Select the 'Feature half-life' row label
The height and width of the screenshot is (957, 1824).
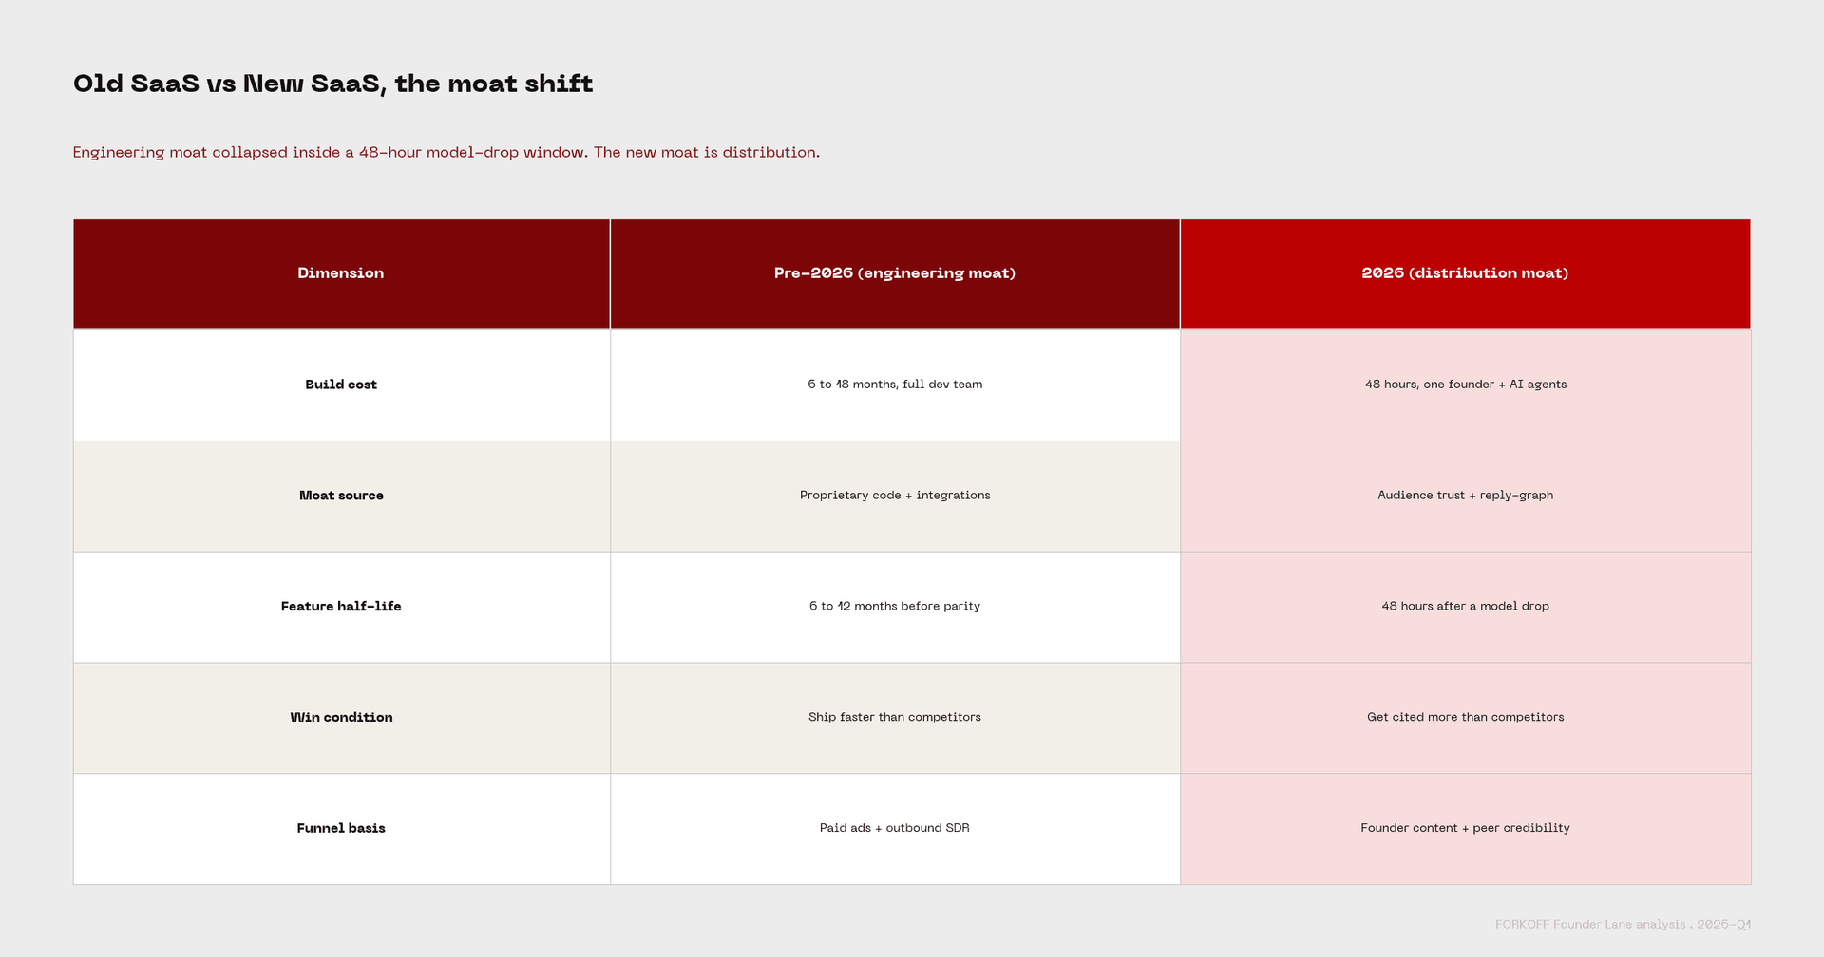(x=341, y=607)
